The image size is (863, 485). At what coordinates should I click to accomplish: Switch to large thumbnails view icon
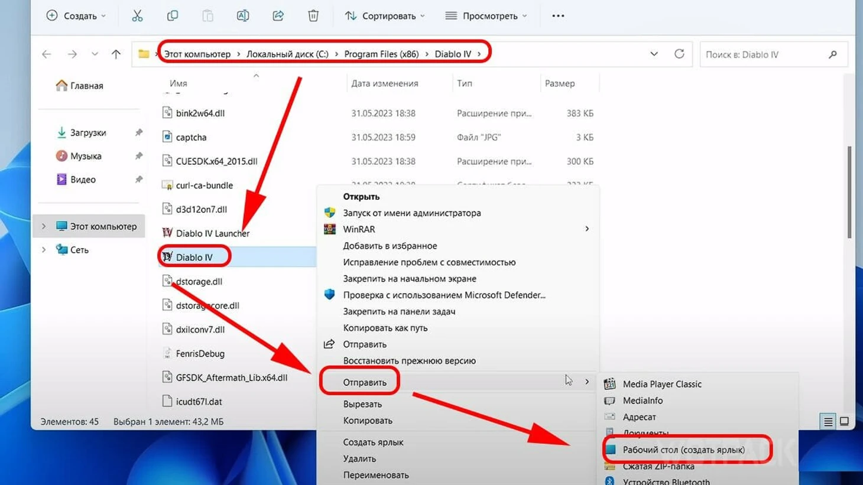pyautogui.click(x=844, y=421)
